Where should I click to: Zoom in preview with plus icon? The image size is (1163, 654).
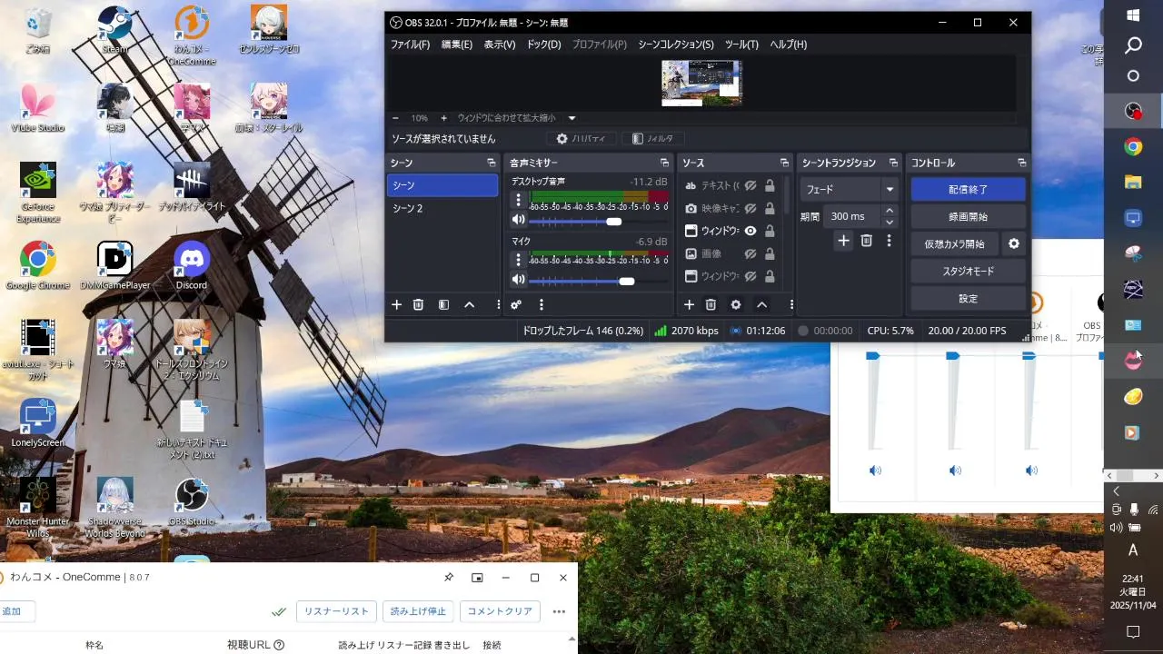[x=443, y=118]
